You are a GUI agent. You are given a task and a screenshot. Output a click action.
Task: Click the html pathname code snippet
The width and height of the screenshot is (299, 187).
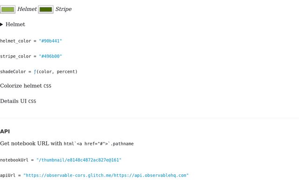pos(99,144)
